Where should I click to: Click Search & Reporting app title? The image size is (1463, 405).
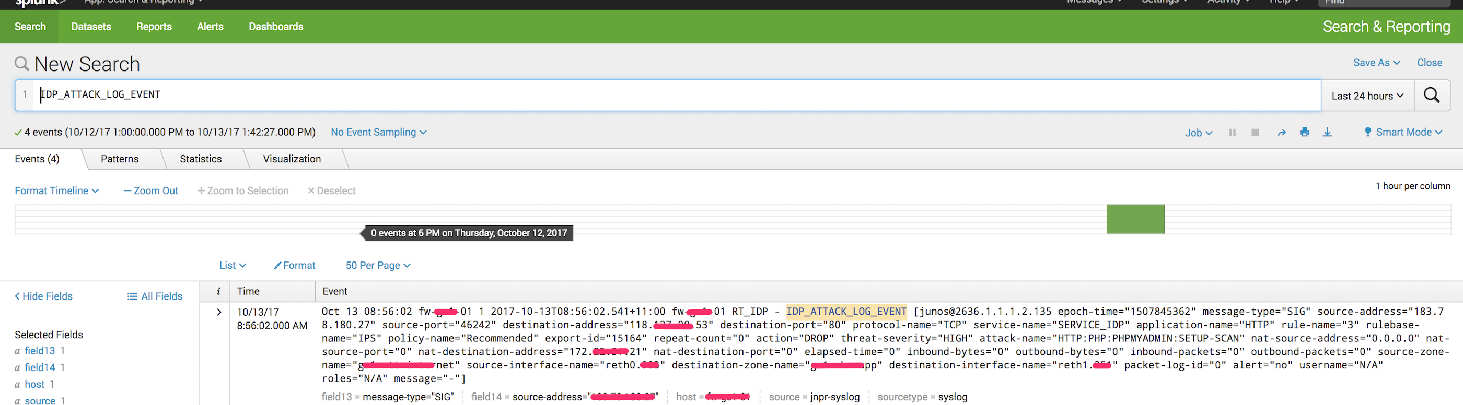click(x=1386, y=27)
